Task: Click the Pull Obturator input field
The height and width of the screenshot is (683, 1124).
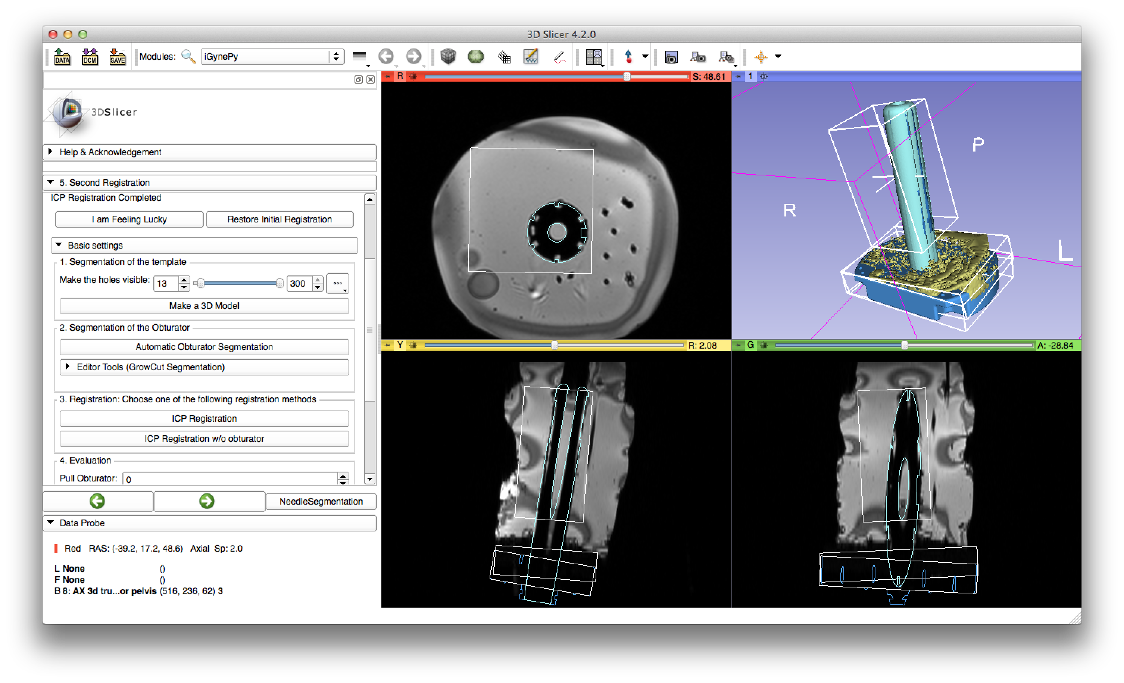Action: [230, 479]
